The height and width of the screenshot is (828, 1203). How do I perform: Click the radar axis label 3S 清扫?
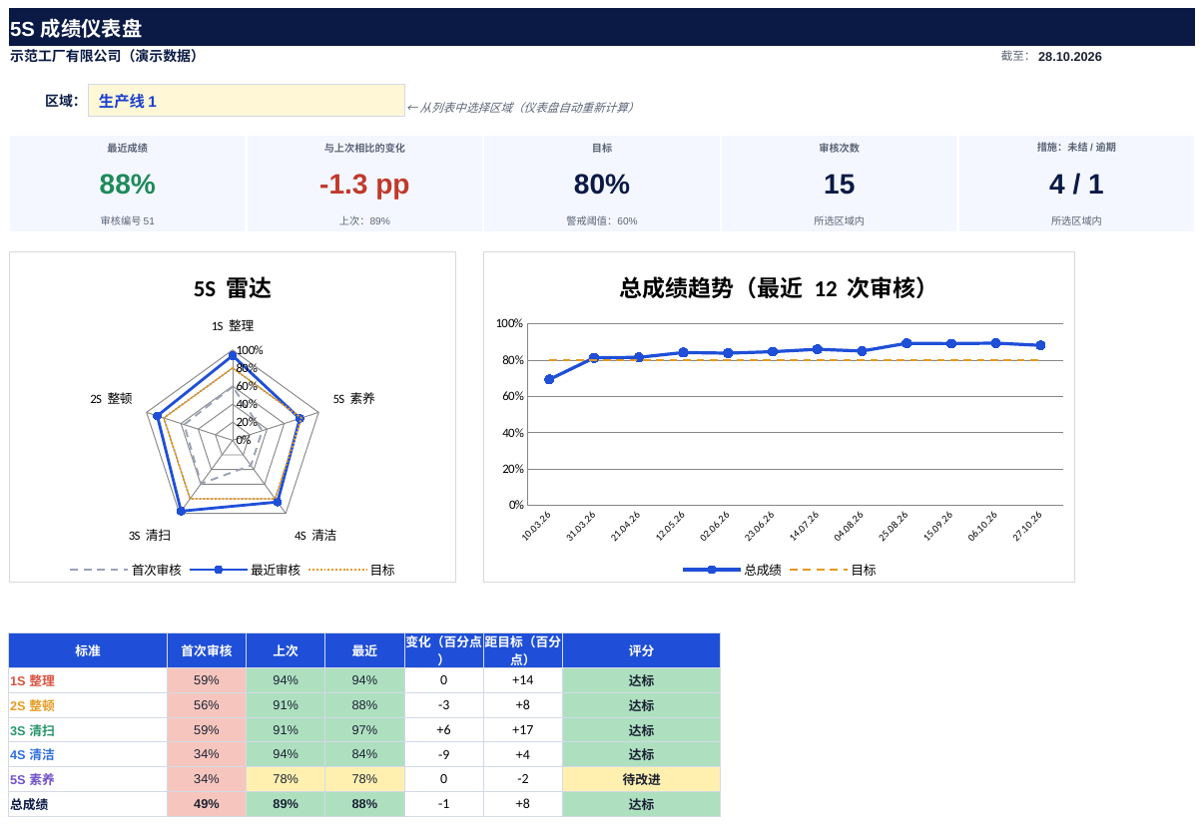pyautogui.click(x=150, y=536)
